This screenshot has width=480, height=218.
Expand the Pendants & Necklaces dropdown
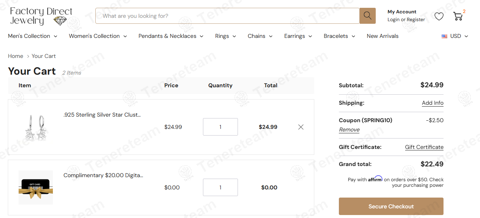171,36
